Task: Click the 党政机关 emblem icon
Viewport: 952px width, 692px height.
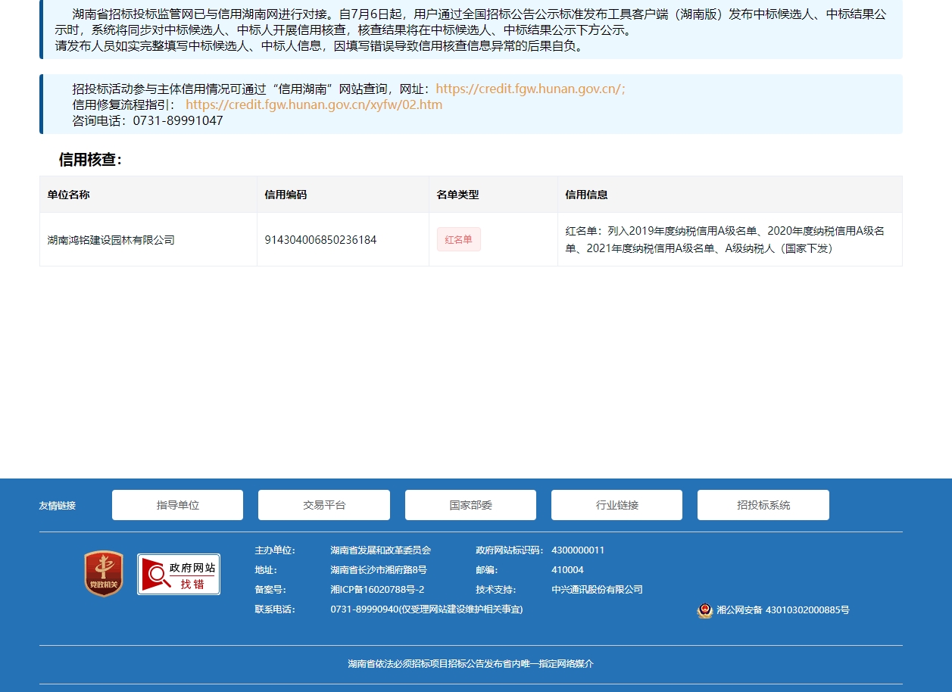Action: [104, 573]
